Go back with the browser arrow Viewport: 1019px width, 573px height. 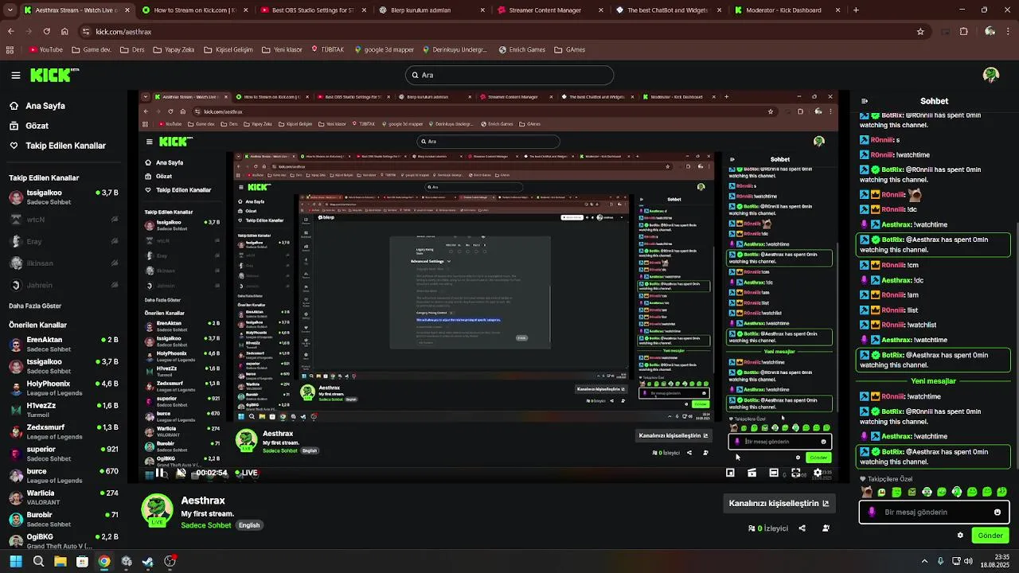click(x=10, y=32)
